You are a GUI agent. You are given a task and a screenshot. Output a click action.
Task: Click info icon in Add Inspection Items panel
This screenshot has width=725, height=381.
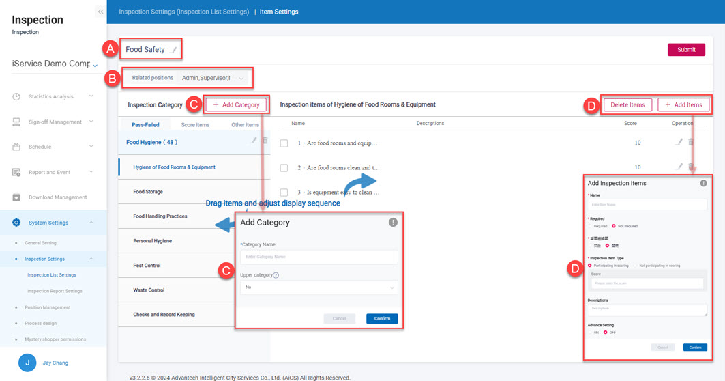tap(703, 183)
